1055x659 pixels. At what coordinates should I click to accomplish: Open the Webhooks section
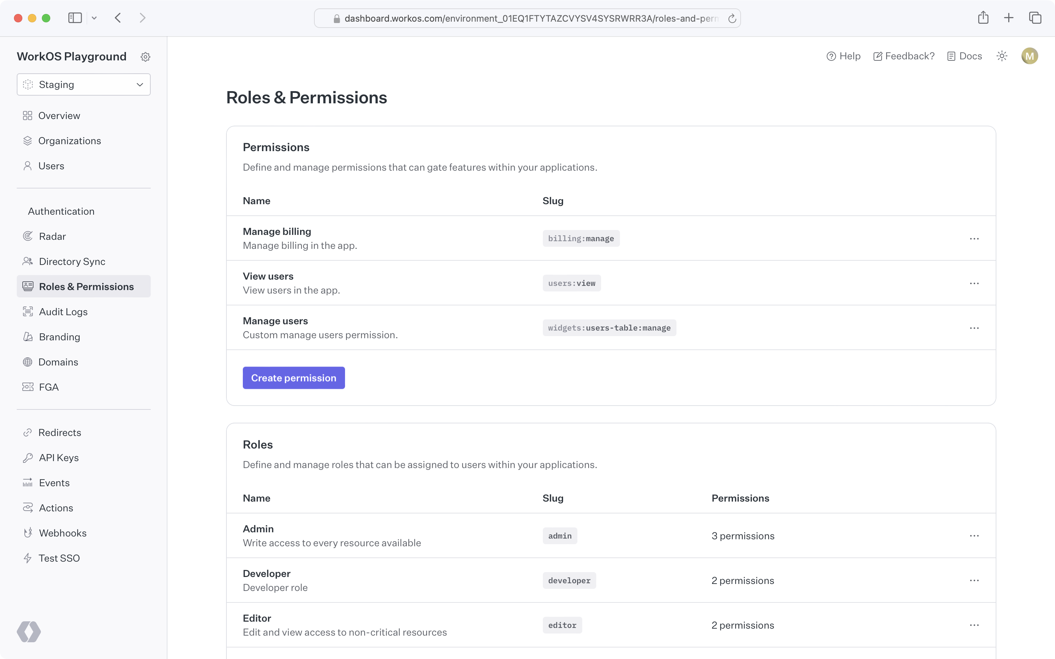point(63,533)
